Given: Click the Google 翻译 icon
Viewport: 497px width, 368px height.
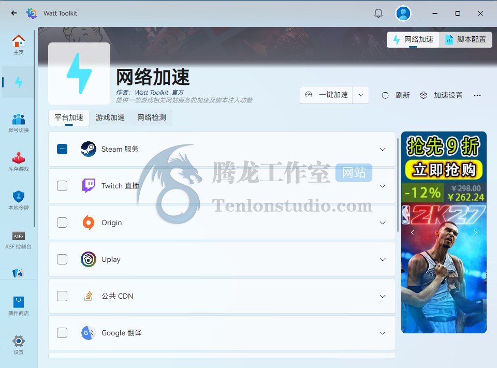Looking at the screenshot, I should [x=88, y=333].
